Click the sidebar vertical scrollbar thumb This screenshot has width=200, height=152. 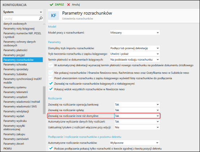[x=44, y=100]
